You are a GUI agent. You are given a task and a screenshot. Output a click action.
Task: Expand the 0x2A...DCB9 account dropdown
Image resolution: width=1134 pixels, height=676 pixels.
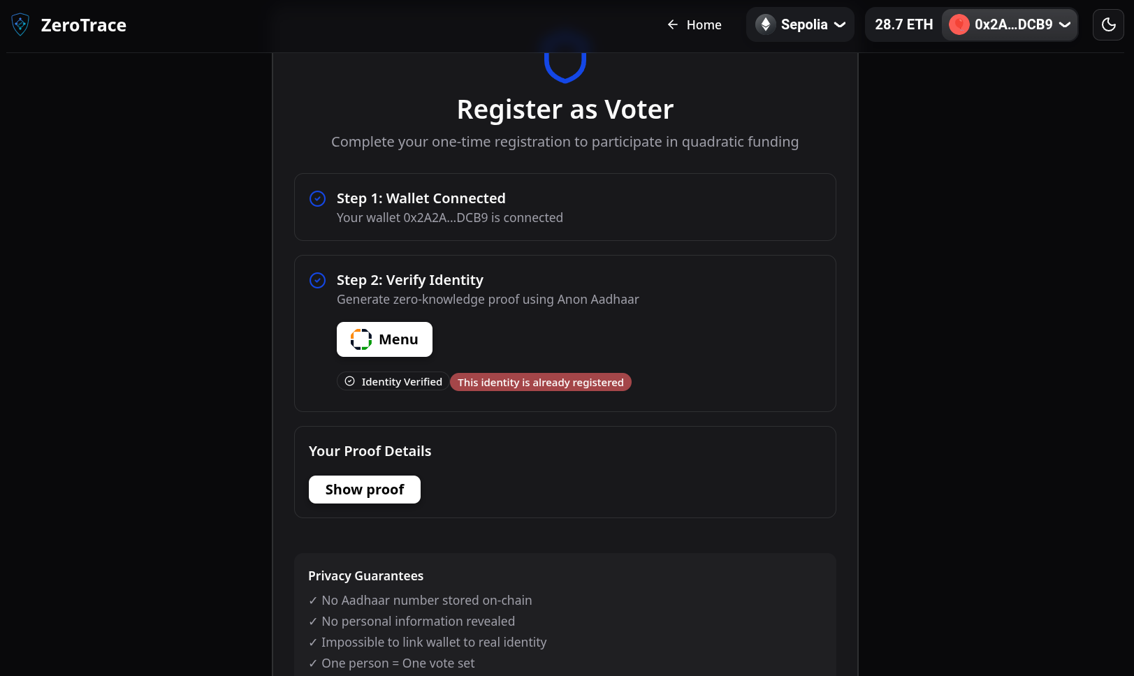pyautogui.click(x=1012, y=24)
